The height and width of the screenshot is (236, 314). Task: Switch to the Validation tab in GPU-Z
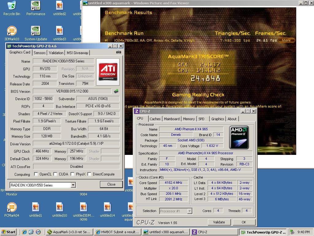click(56, 53)
